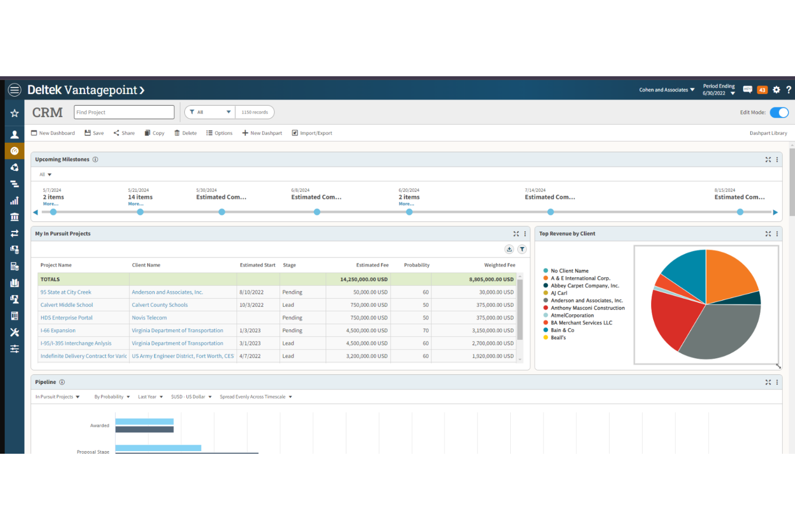Click Copy in the toolbar
795x530 pixels.
(154, 133)
